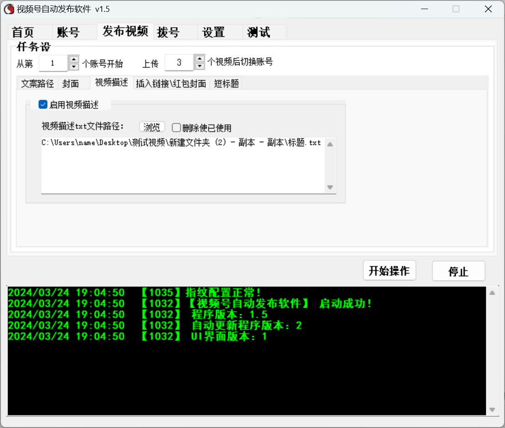Click the 停止 button
This screenshot has width=505, height=428.
point(458,271)
